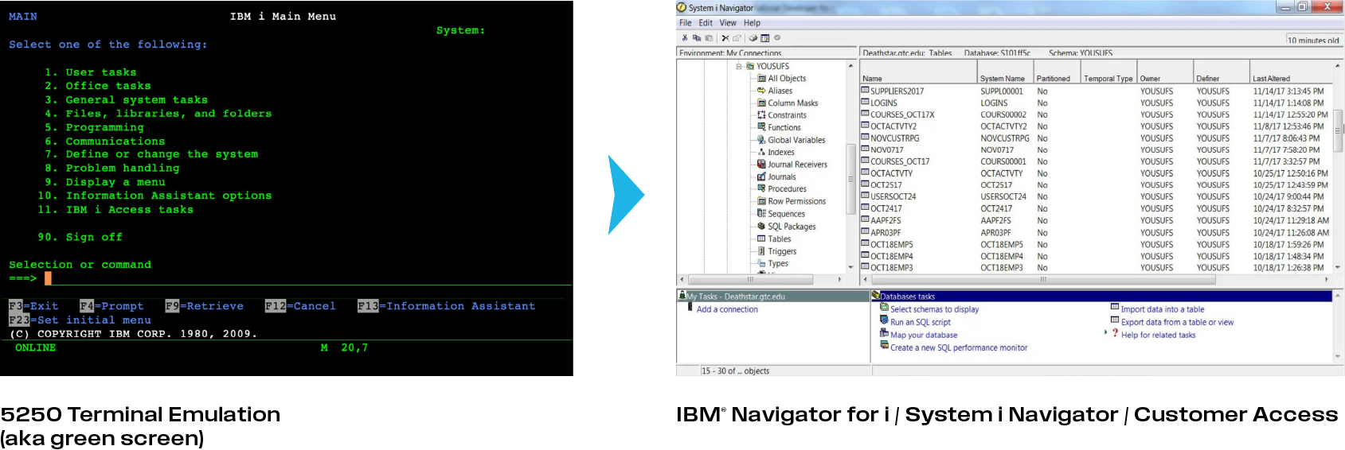
Task: Click the Refresh table-view icon in toolbar
Action: click(765, 37)
